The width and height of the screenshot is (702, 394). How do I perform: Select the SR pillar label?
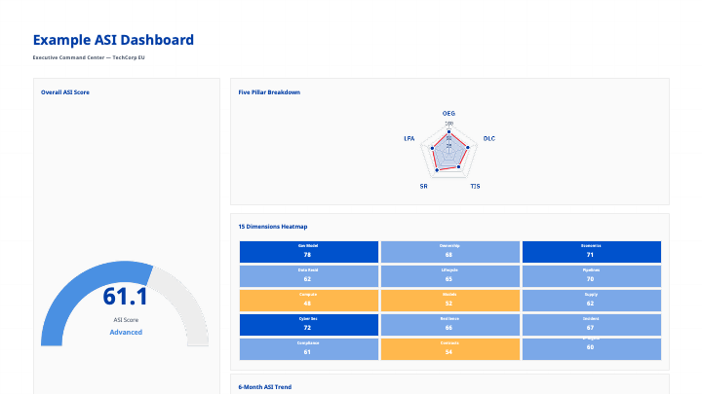click(423, 185)
